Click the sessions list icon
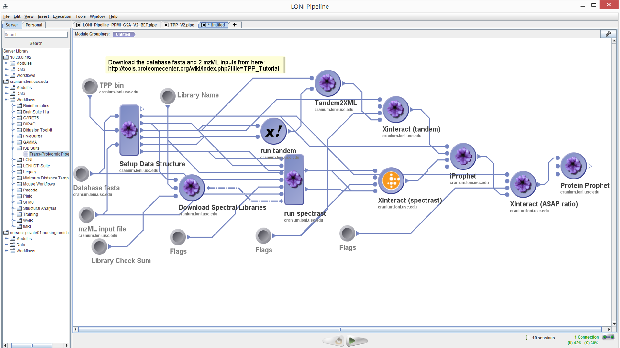Screen dimensions: 620x348 (x=528, y=338)
